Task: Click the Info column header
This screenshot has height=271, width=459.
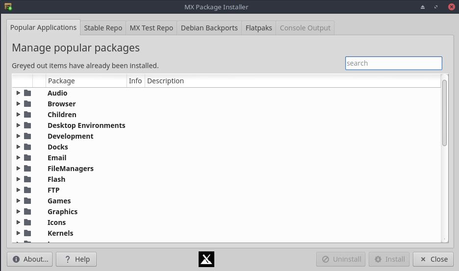Action: (x=135, y=81)
